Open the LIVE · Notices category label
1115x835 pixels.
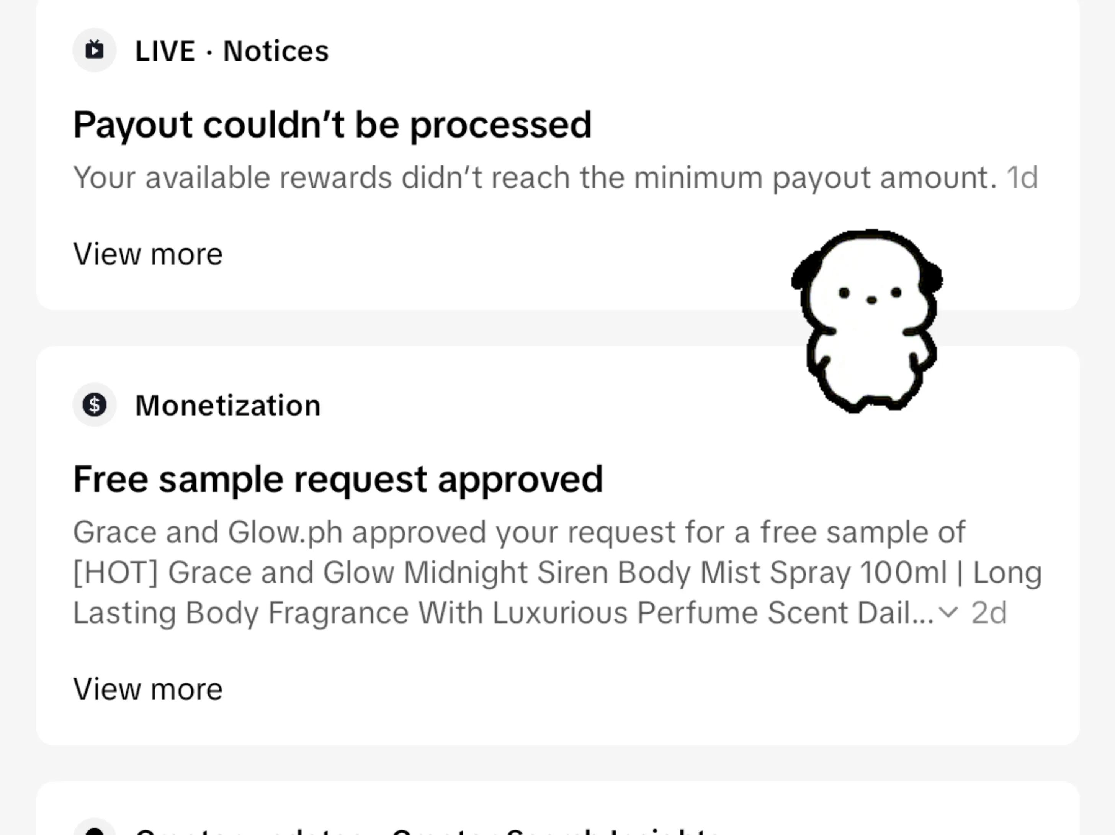point(232,51)
